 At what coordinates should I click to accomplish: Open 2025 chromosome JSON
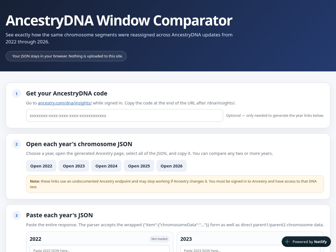(139, 166)
